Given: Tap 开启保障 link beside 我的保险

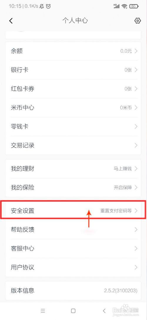Looking at the screenshot, I should click(x=123, y=187).
